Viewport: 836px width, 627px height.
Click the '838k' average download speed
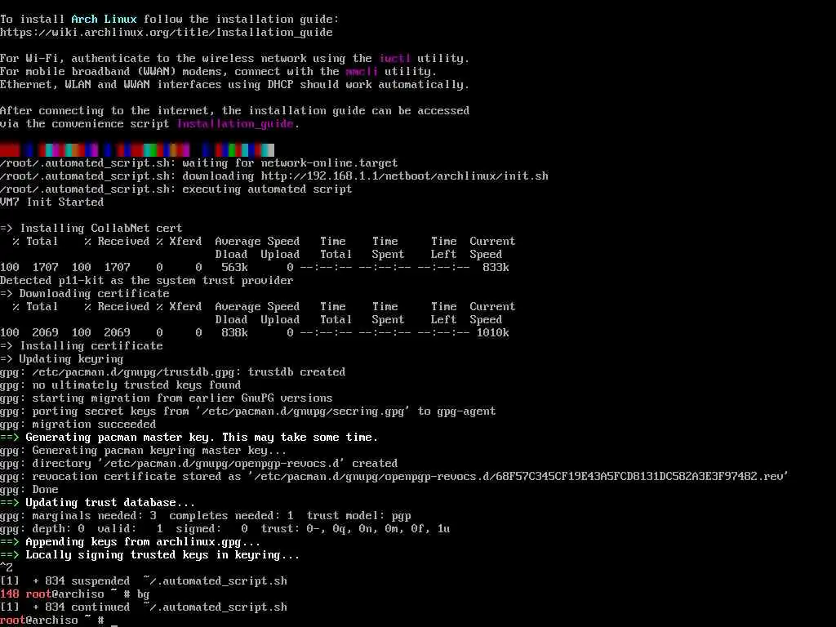(234, 333)
